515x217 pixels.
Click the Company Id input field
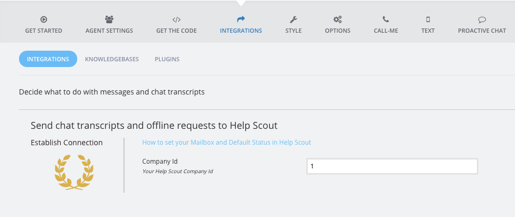click(x=392, y=166)
